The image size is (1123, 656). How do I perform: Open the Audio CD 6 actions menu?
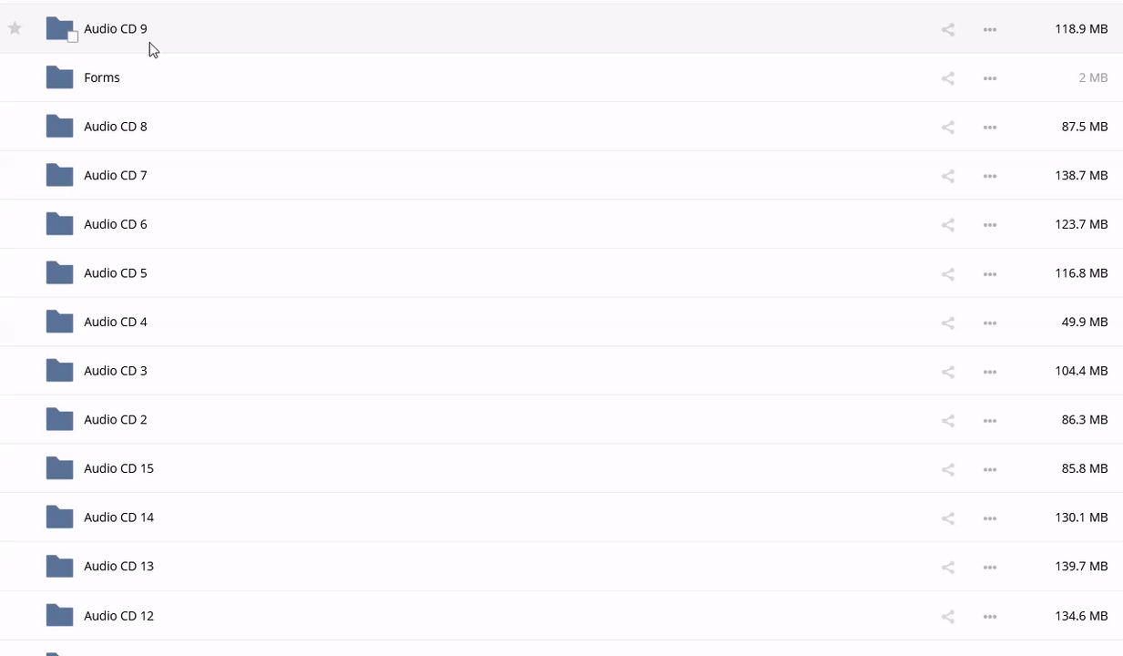point(990,225)
